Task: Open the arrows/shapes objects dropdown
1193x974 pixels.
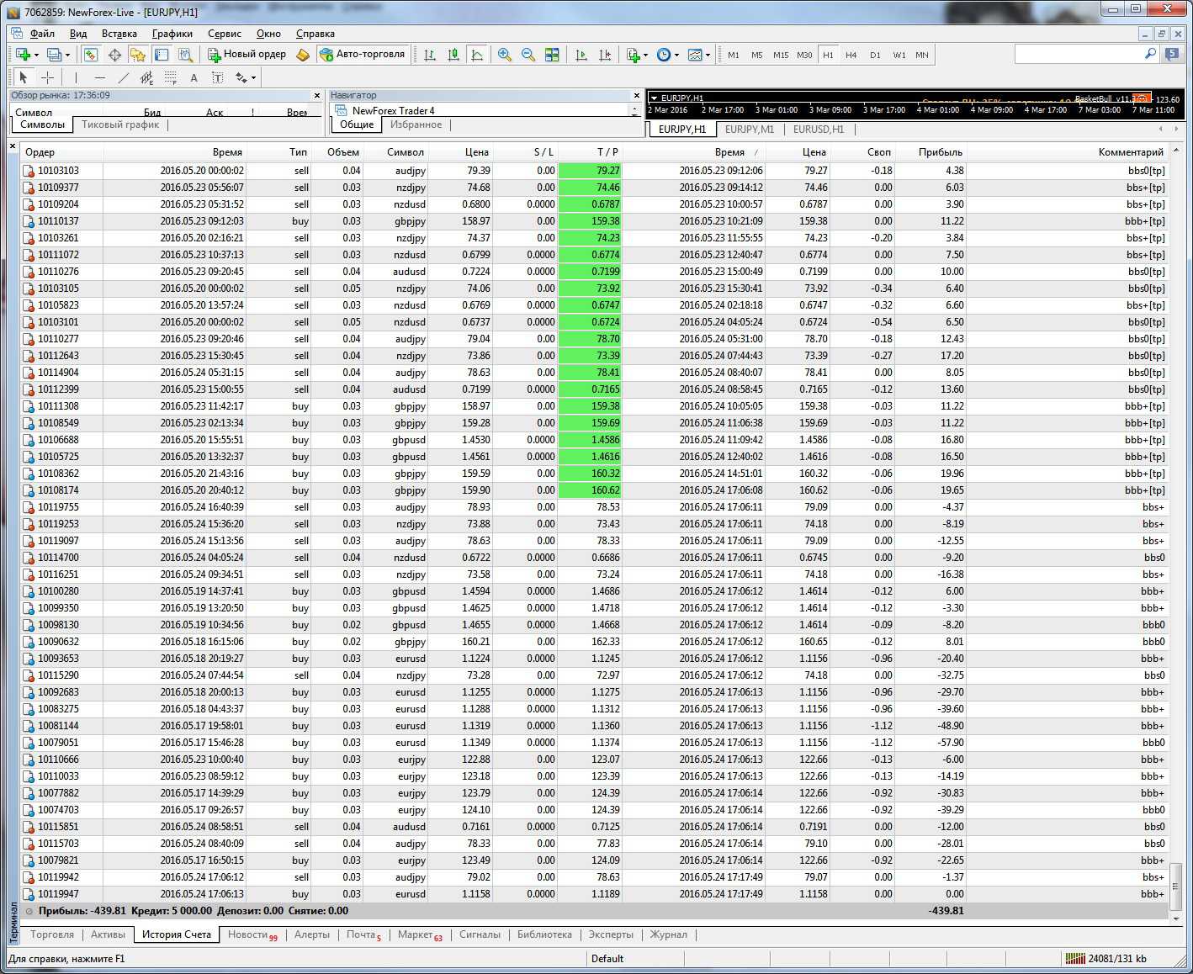Action: pos(253,78)
